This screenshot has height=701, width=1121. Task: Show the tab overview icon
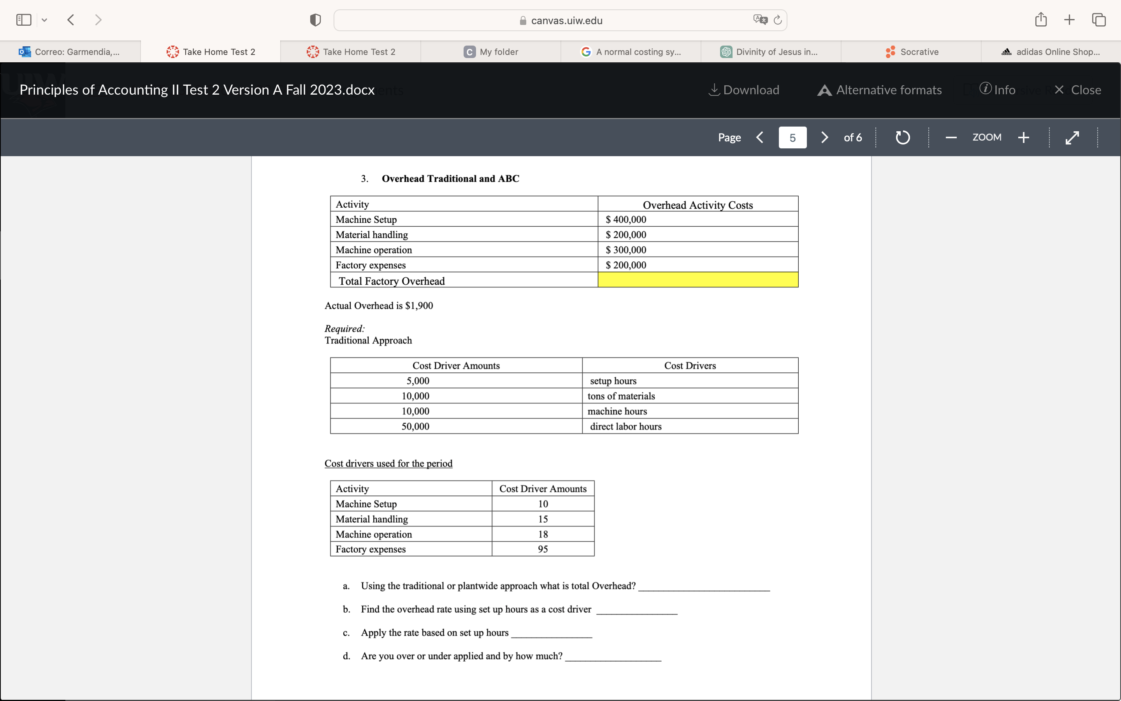click(1099, 19)
